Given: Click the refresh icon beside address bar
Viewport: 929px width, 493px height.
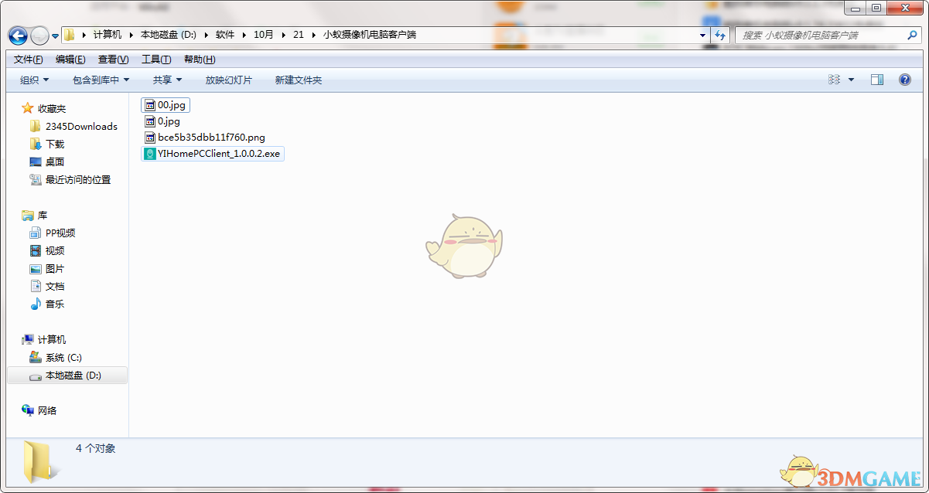Looking at the screenshot, I should tap(721, 35).
